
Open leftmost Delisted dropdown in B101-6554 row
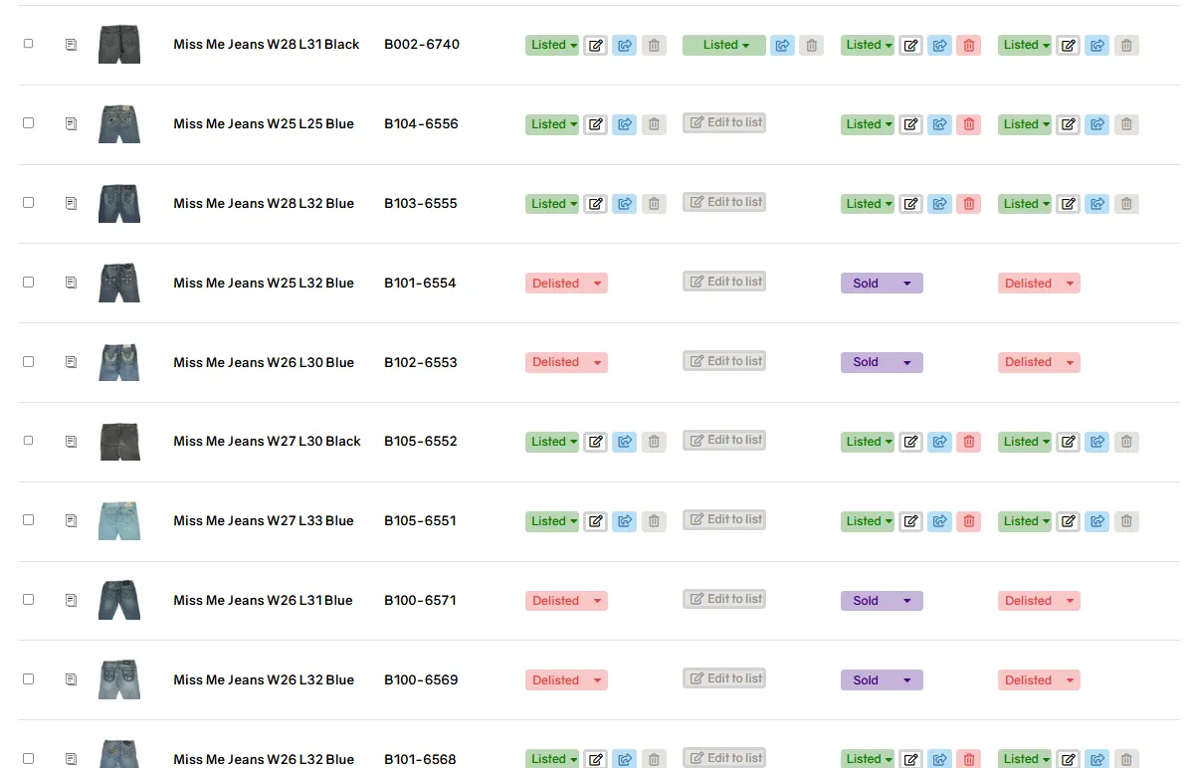coord(566,284)
